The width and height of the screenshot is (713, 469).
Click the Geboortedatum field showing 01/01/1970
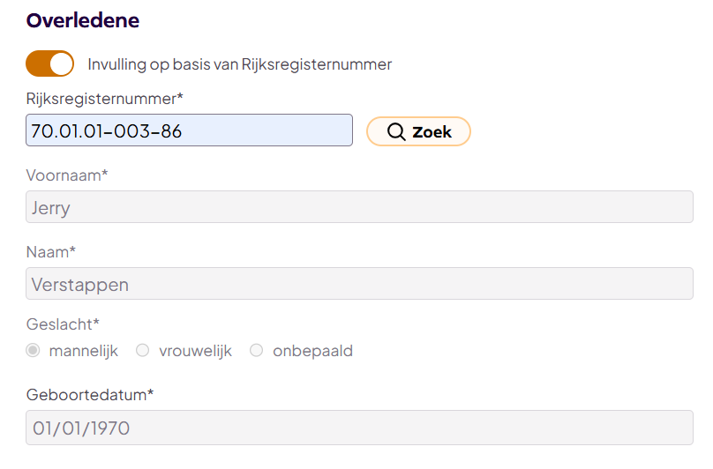[359, 428]
